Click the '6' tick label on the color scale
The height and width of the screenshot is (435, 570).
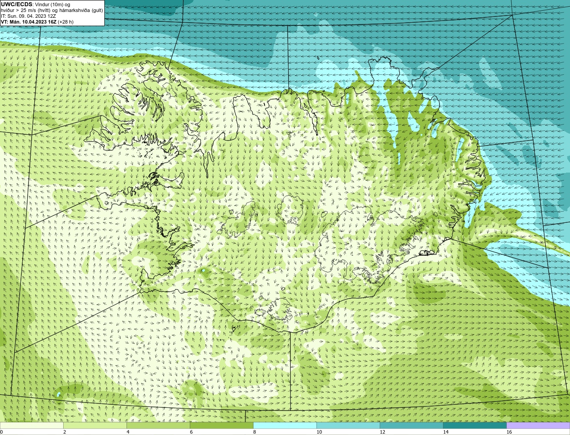[x=191, y=432]
